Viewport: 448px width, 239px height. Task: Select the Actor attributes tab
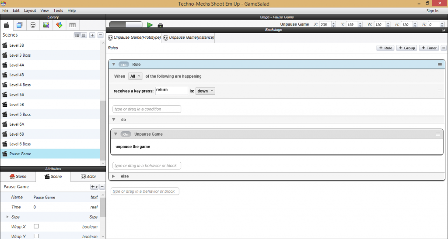[88, 177]
